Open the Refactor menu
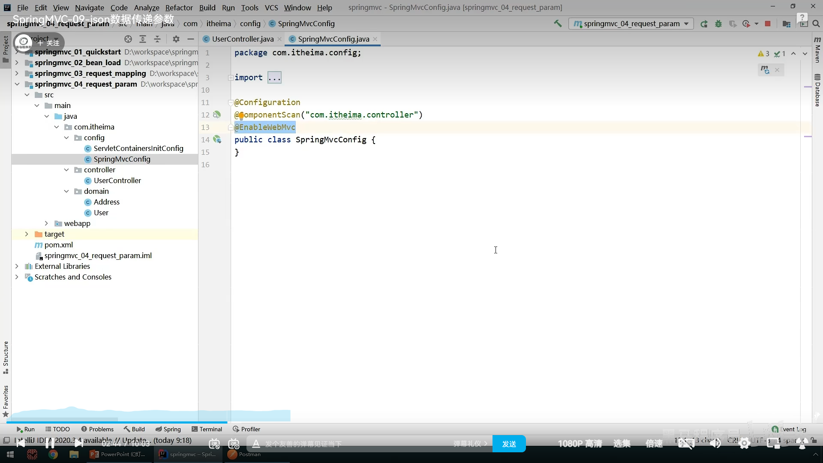Screen dimensions: 823x463 [179, 7]
